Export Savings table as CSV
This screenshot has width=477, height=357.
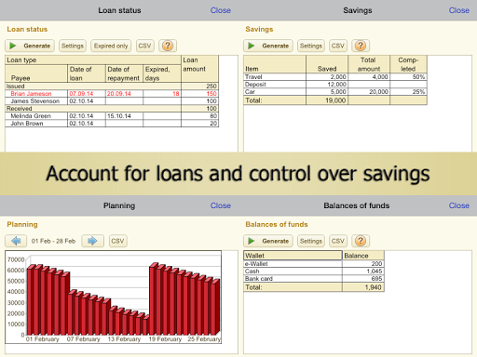pos(338,46)
